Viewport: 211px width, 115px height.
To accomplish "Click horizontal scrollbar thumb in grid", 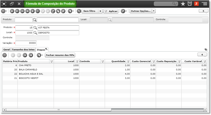I will click(59, 110).
